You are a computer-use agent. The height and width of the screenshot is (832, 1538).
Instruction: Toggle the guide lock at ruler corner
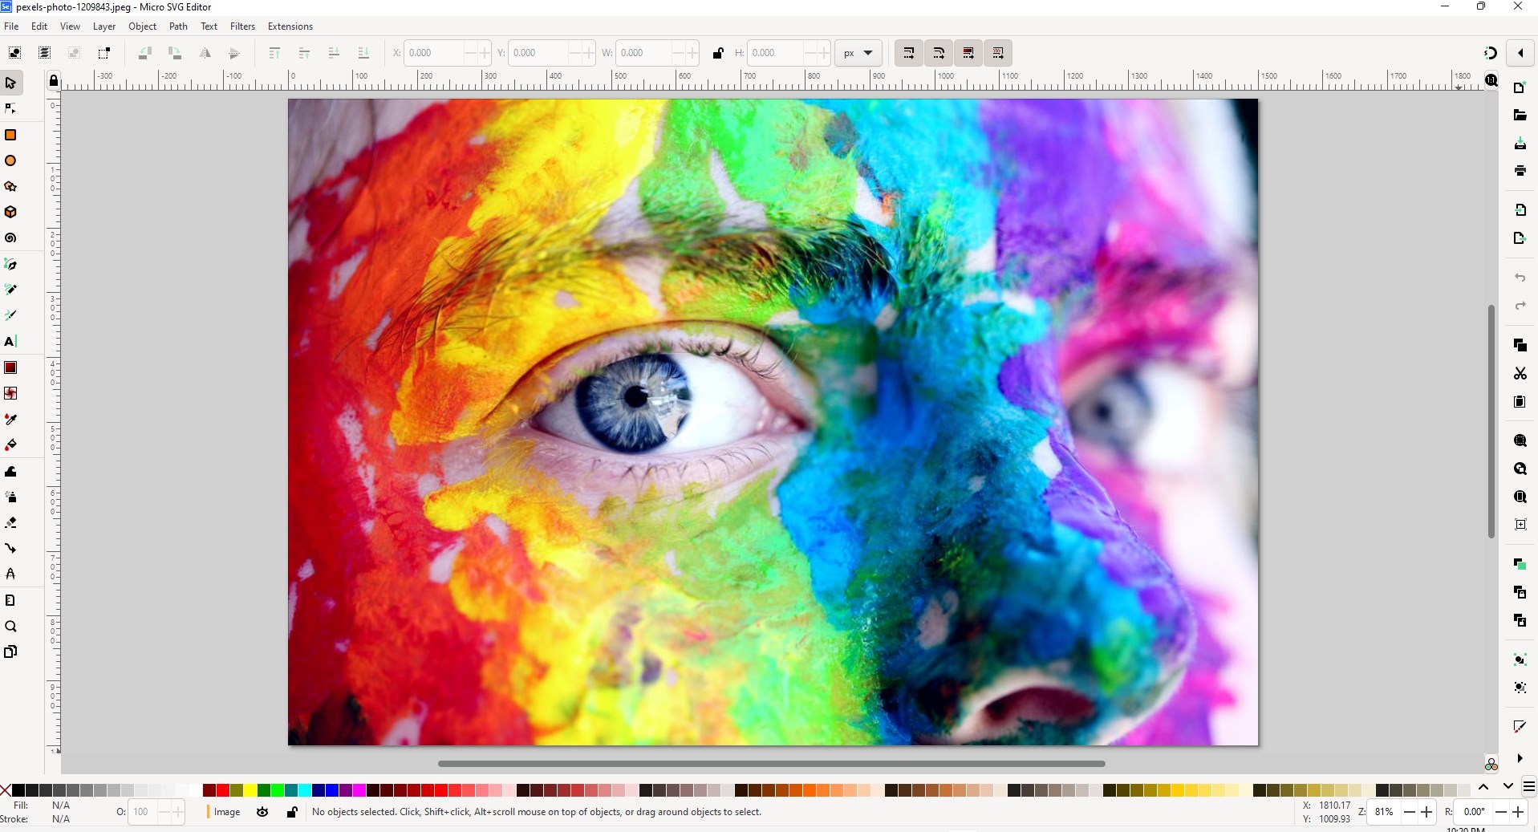click(x=53, y=80)
